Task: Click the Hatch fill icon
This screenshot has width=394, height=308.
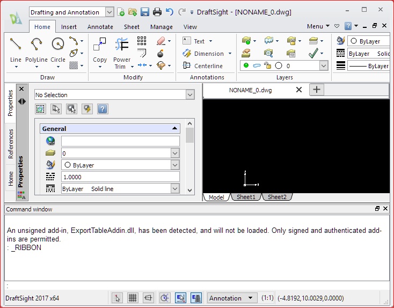Action: click(x=74, y=65)
